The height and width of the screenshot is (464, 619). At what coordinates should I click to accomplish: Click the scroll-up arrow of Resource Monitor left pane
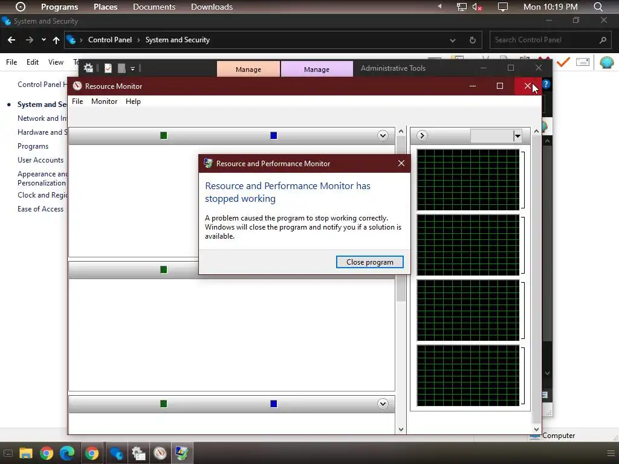coord(401,131)
